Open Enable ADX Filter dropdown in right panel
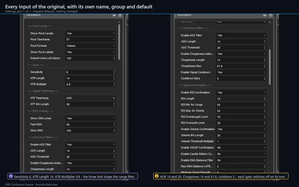299x187 pixels. coord(241,36)
